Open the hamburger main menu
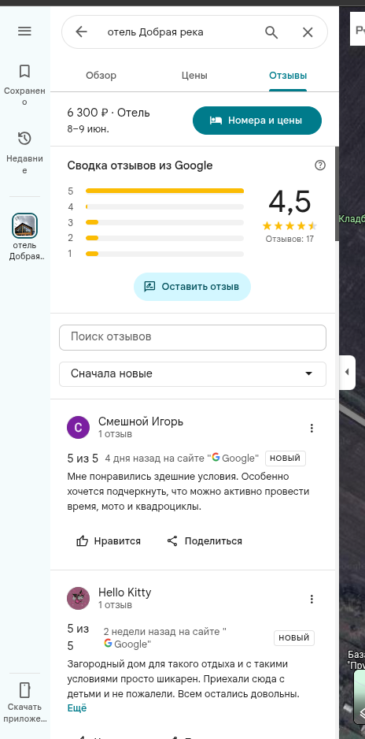This screenshot has height=739, width=365. pos(24,31)
